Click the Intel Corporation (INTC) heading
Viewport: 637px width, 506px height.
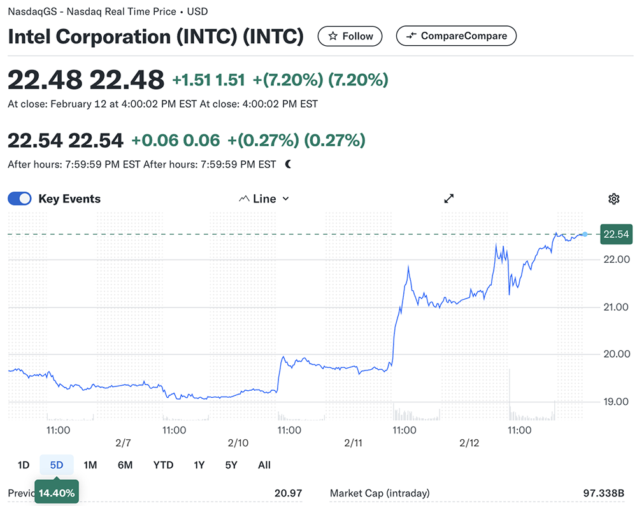point(155,36)
